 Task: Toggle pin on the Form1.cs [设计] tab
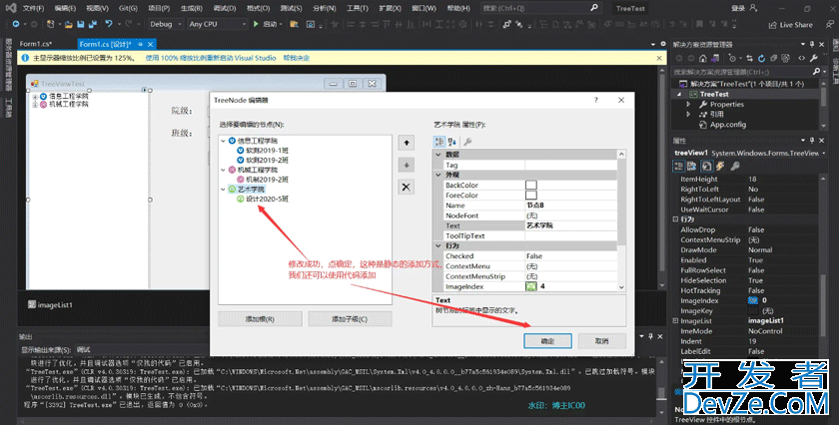(140, 44)
